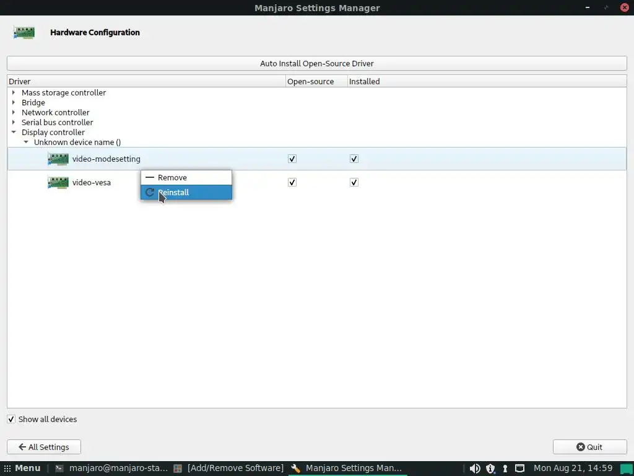Click the terminal icon in the taskbar
This screenshot has width=634, height=476.
(59, 469)
